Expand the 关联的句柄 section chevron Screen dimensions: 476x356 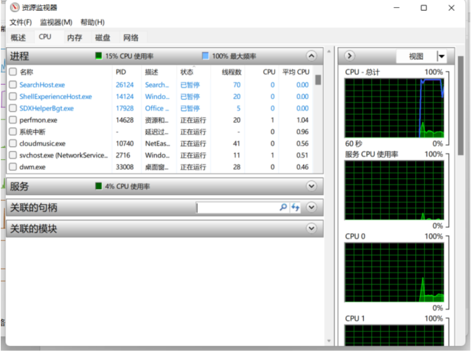pyautogui.click(x=311, y=207)
